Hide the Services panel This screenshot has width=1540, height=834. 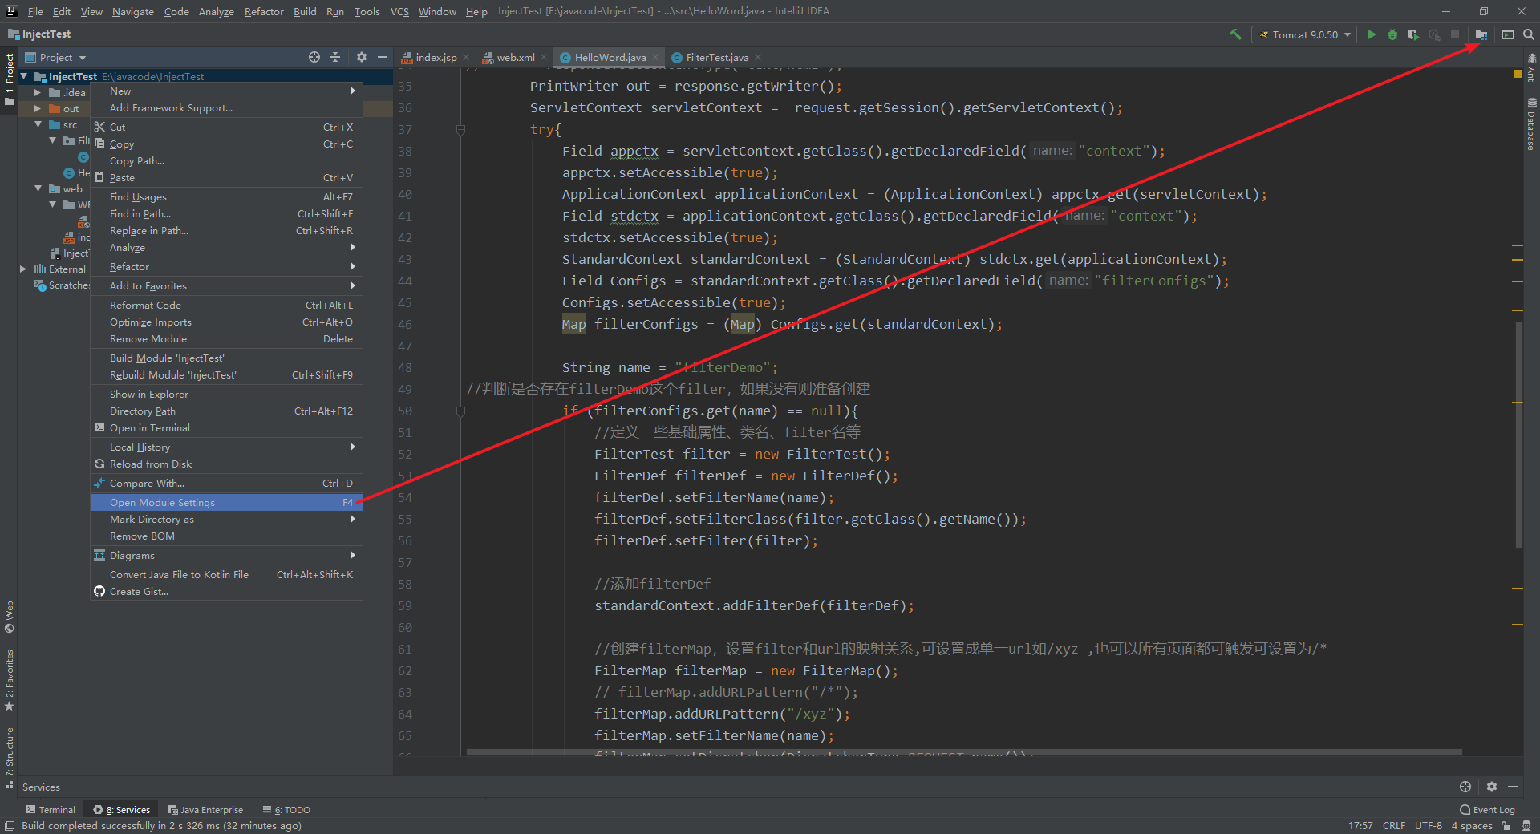point(1513,787)
